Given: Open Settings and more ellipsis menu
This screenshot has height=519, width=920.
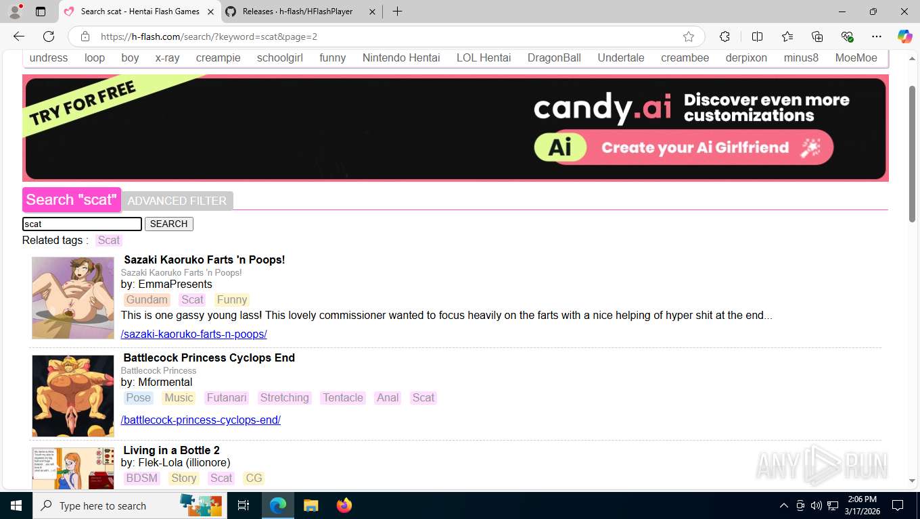Looking at the screenshot, I should 877,36.
